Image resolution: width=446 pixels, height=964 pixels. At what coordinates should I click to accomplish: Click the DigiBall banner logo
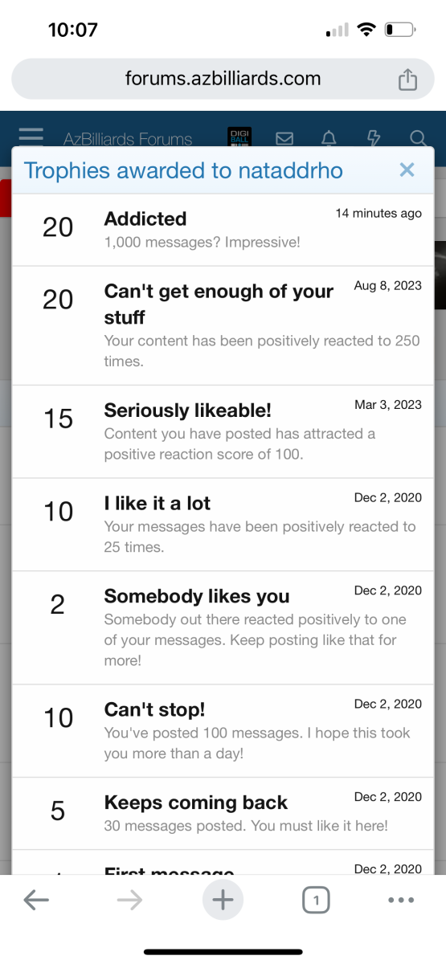click(x=239, y=137)
